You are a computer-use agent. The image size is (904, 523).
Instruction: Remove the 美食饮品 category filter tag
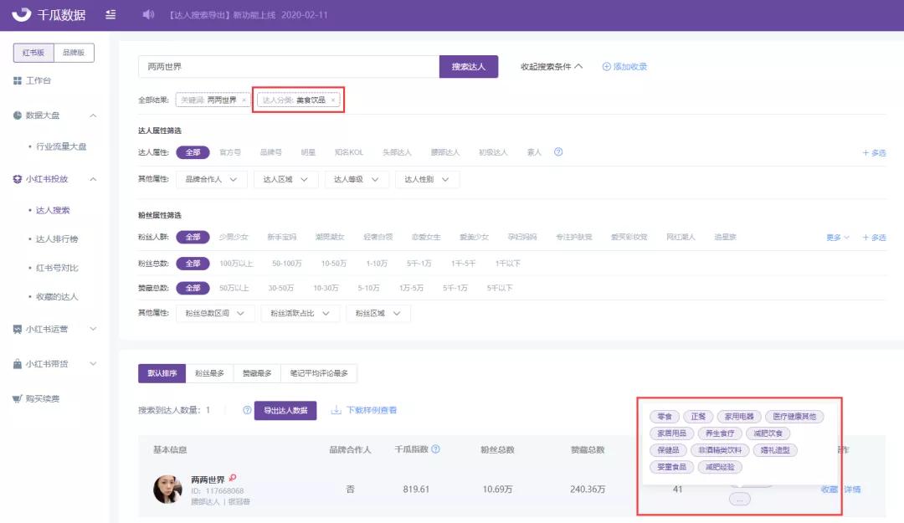coord(332,100)
